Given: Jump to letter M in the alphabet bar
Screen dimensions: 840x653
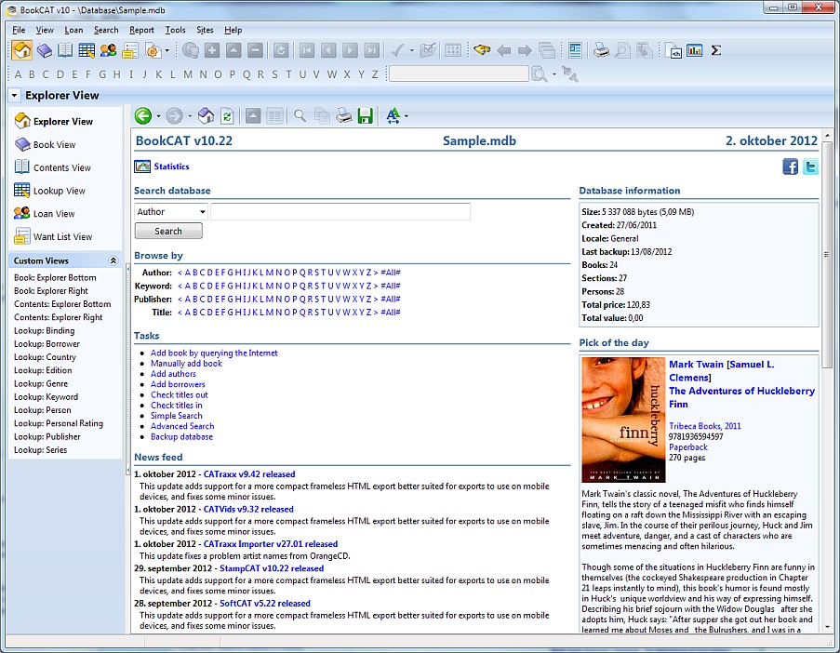Looking at the screenshot, I should [x=188, y=74].
